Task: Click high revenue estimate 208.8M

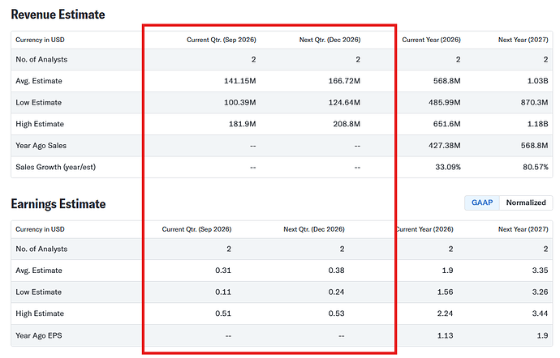Action: pyautogui.click(x=347, y=124)
